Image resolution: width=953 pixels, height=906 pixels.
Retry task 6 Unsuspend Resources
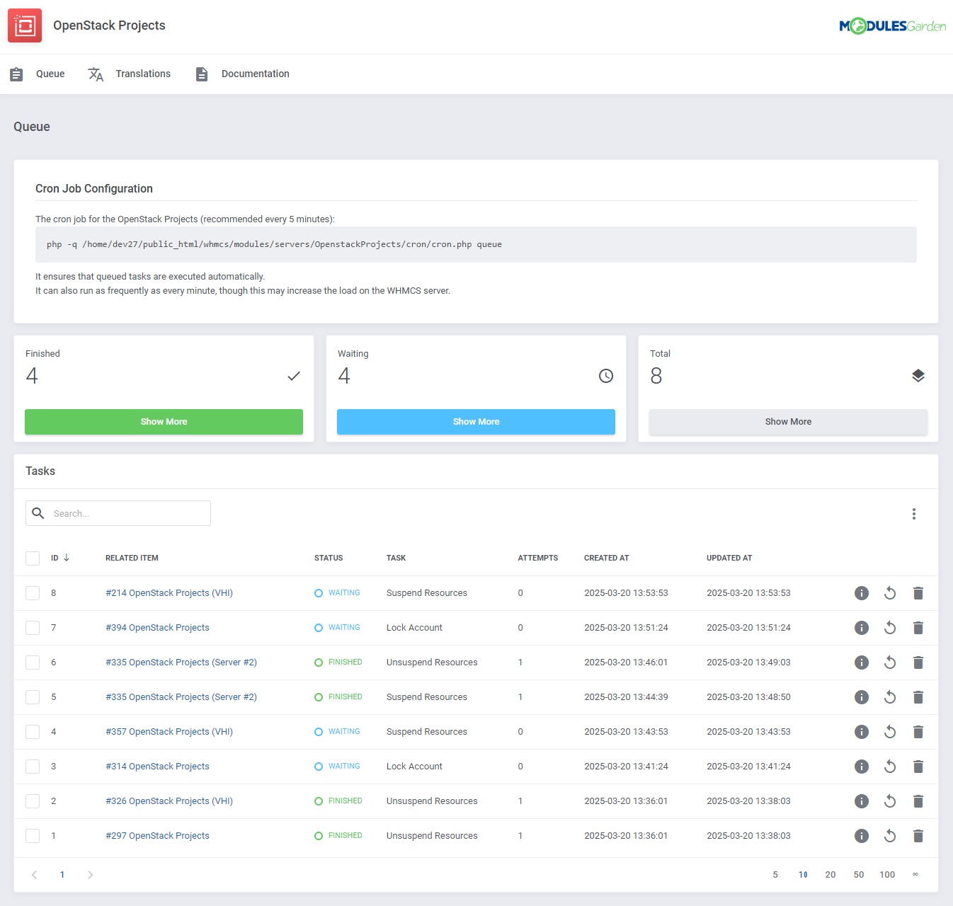pos(890,663)
